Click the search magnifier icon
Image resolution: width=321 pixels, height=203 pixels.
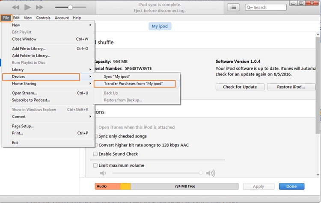(250, 8)
